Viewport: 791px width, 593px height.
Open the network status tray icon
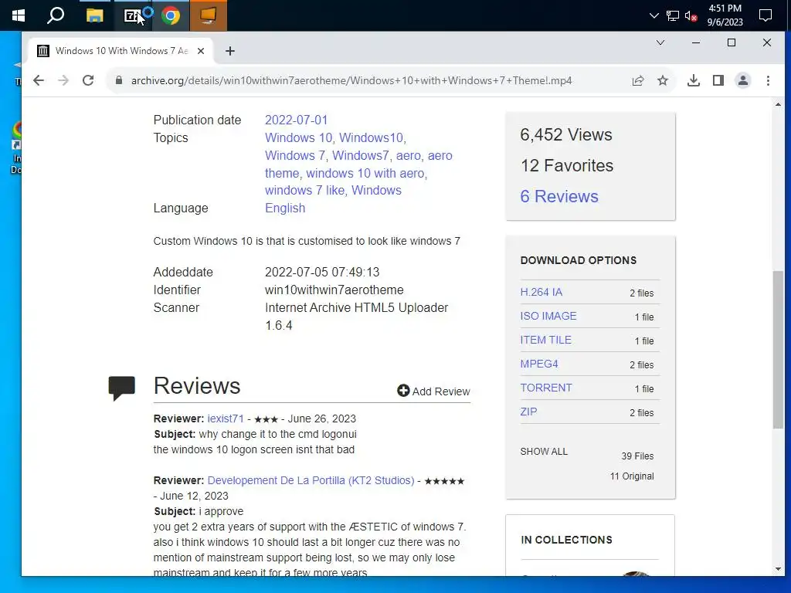(x=673, y=15)
